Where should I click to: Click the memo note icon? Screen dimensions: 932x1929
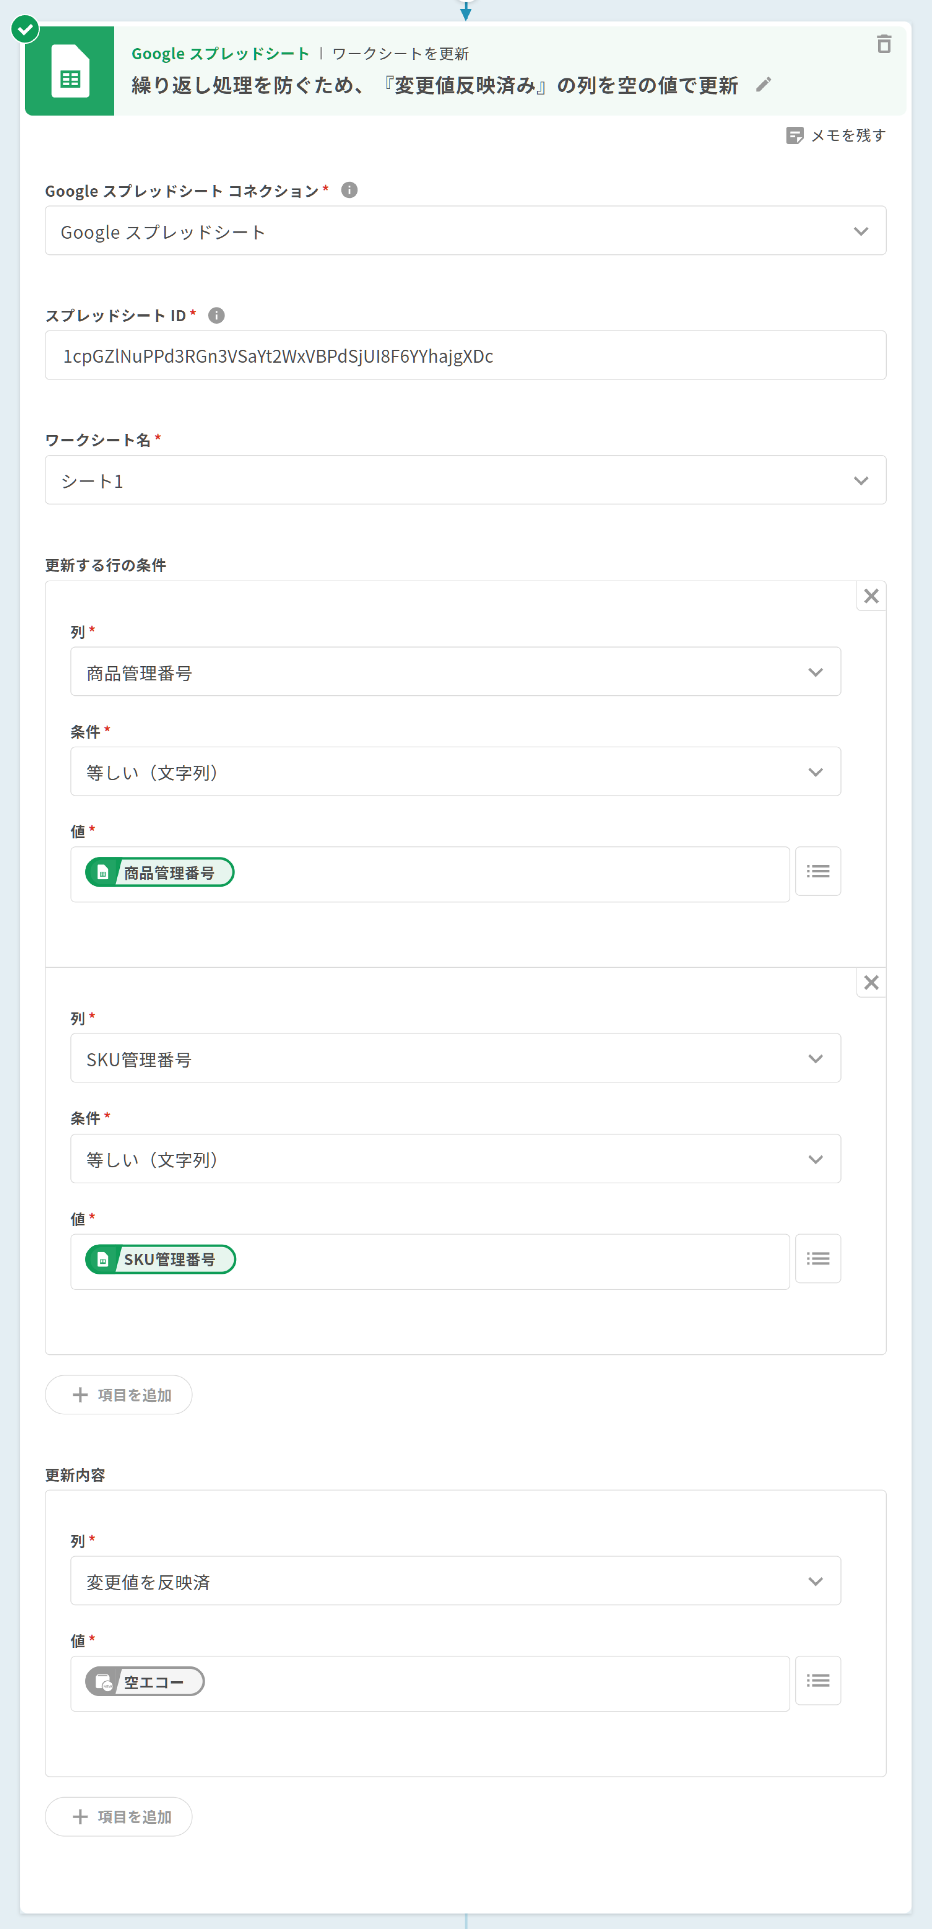point(794,135)
